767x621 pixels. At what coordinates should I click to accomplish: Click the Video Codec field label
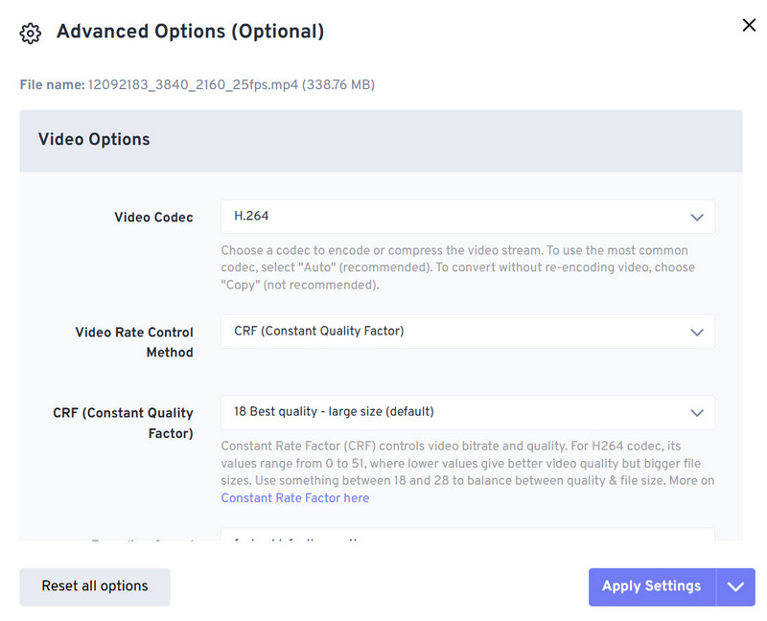click(153, 218)
